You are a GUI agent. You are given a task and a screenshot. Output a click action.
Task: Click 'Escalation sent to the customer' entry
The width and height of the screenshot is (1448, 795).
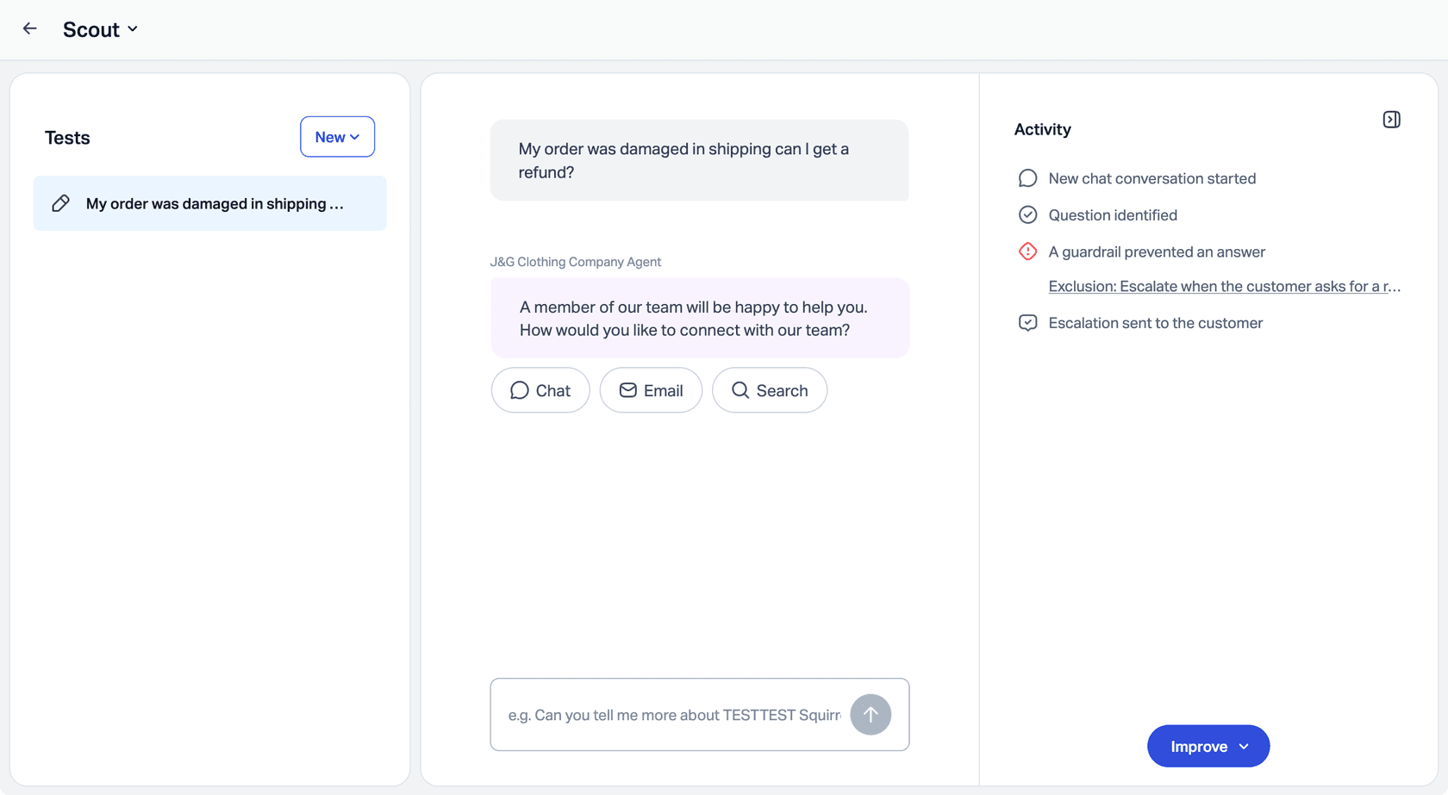point(1155,323)
